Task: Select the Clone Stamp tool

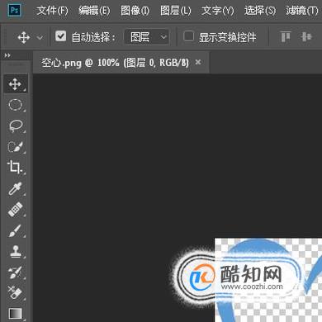Action: pyautogui.click(x=15, y=252)
